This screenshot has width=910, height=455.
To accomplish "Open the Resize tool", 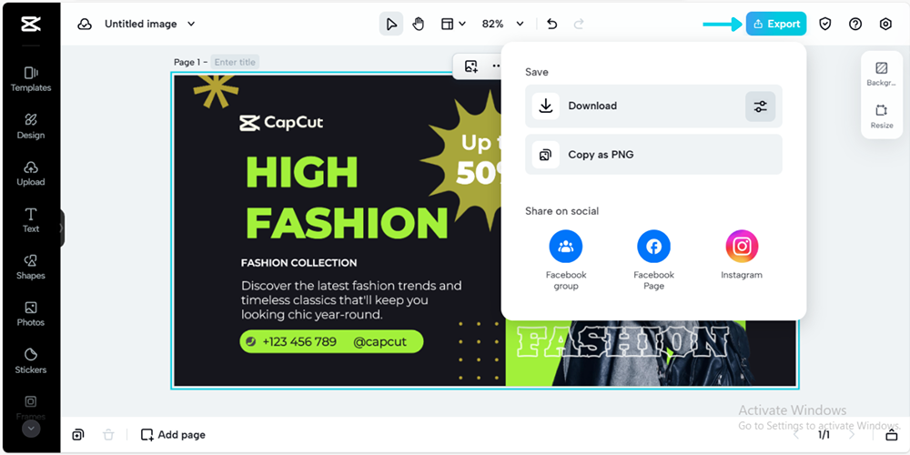I will [882, 116].
